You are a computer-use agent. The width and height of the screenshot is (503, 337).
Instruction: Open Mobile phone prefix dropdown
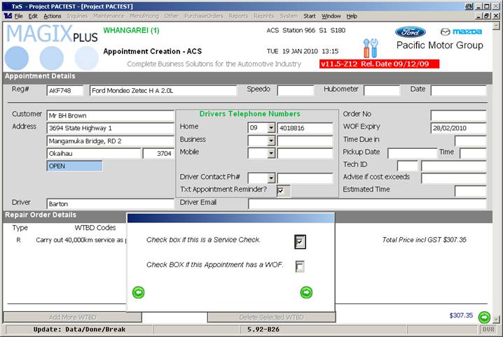271,153
